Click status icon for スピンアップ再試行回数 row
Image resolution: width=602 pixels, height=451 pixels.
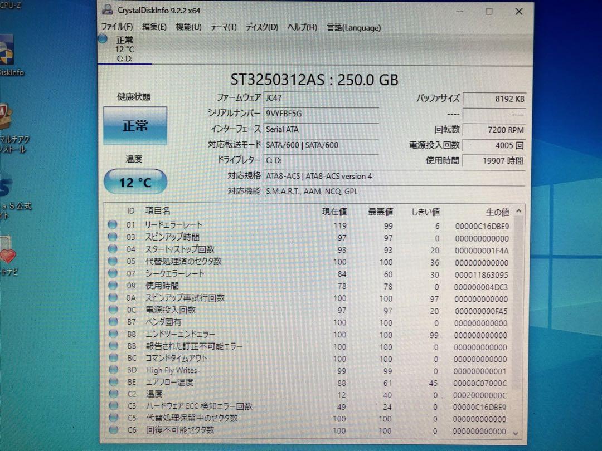point(113,297)
